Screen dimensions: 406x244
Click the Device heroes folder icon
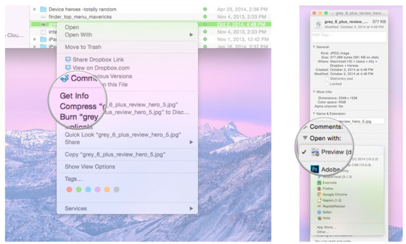click(43, 9)
